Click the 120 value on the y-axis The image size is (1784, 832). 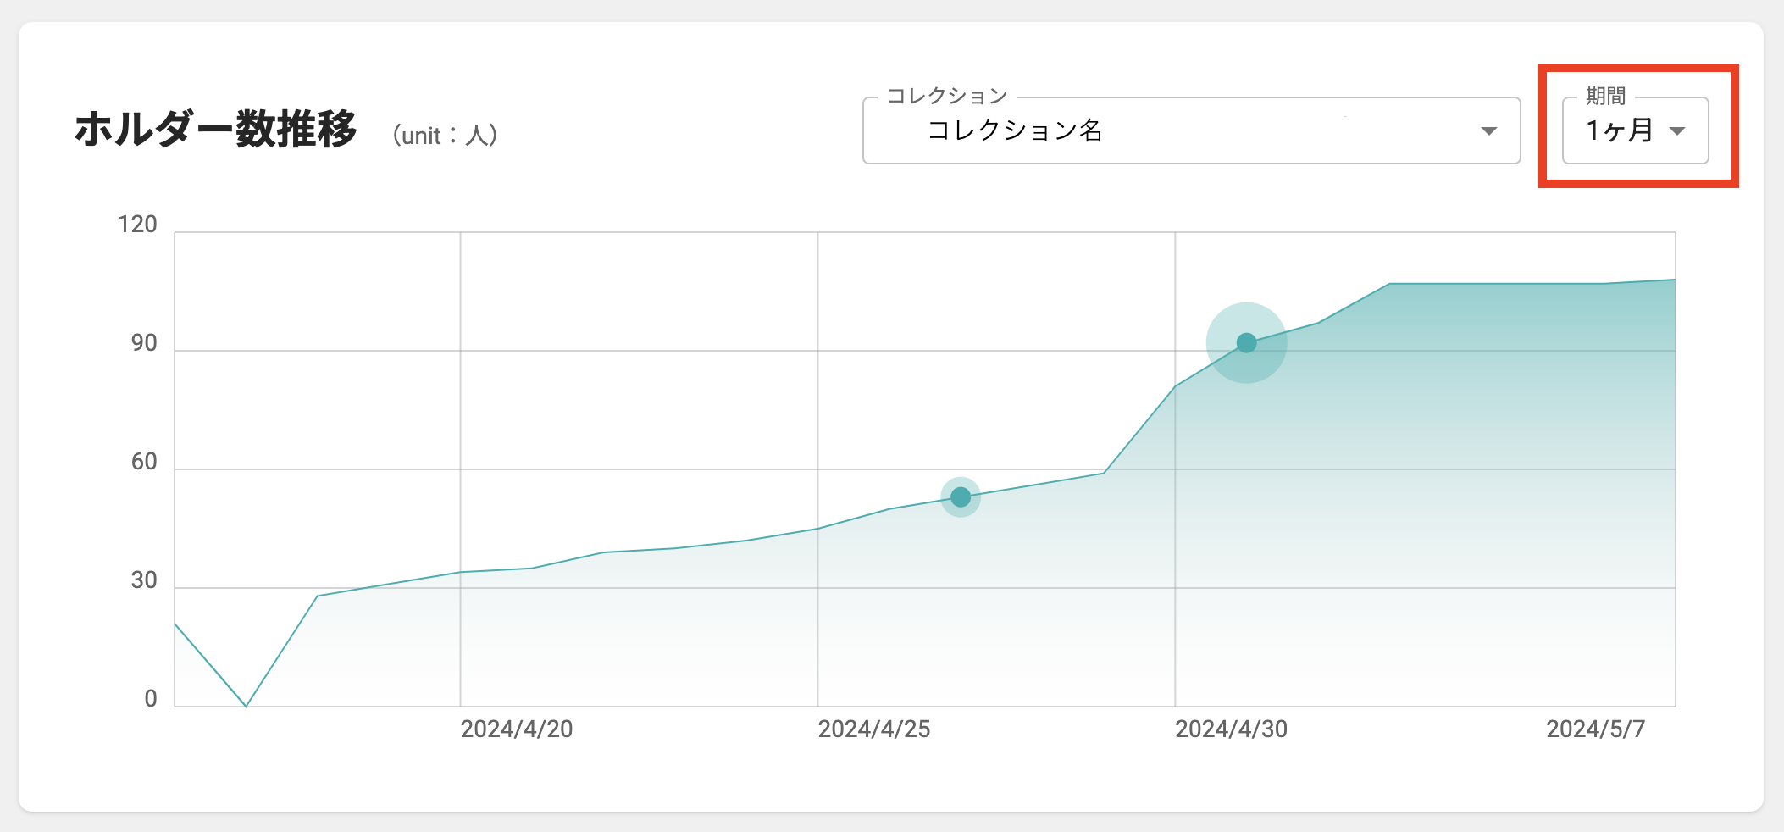click(137, 225)
